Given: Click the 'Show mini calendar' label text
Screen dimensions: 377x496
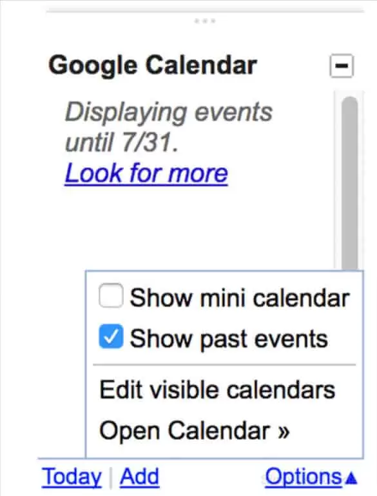Looking at the screenshot, I should click(x=240, y=298).
